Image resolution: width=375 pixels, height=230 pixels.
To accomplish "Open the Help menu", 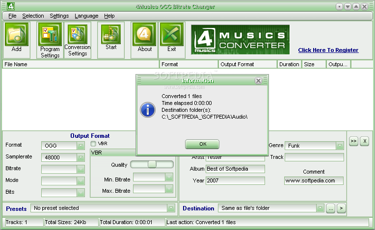I will (109, 16).
